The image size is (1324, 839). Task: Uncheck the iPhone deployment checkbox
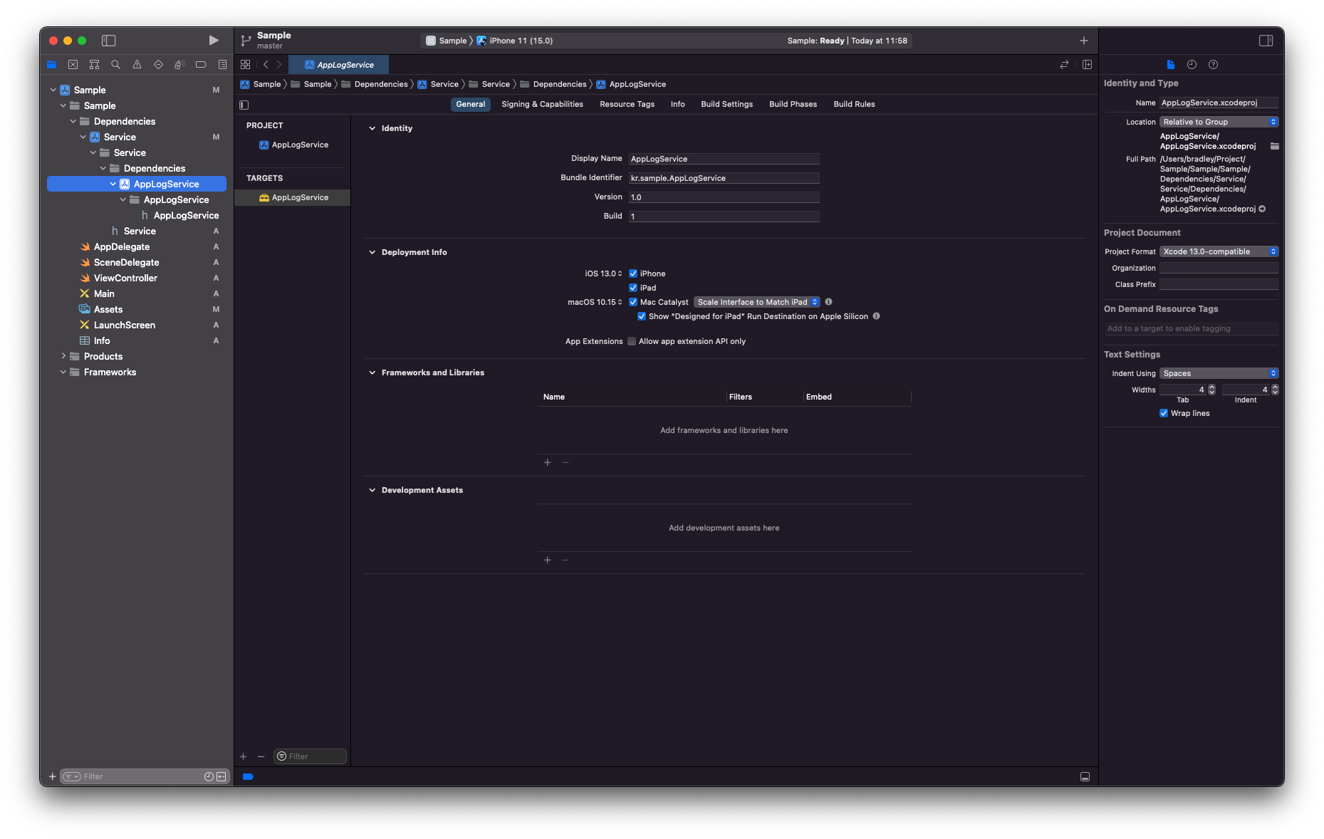pyautogui.click(x=633, y=273)
